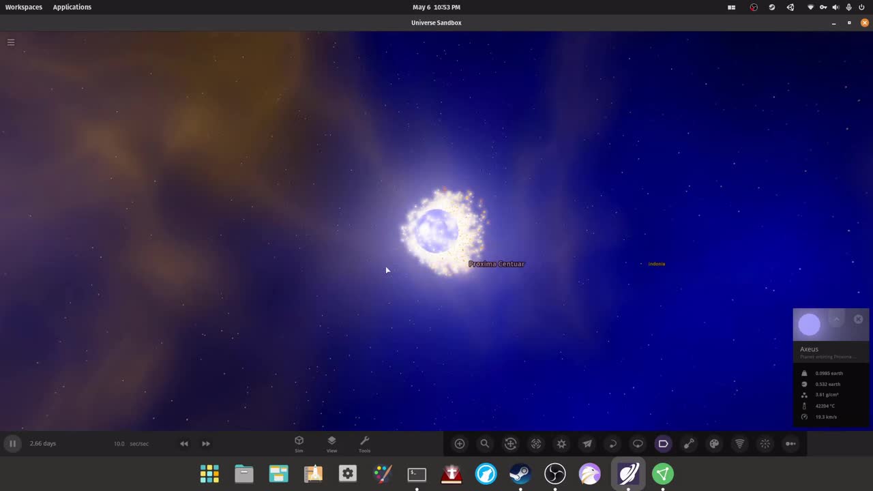Open the Steam tray icon
Viewport: 873px width, 491px height.
(x=772, y=7)
